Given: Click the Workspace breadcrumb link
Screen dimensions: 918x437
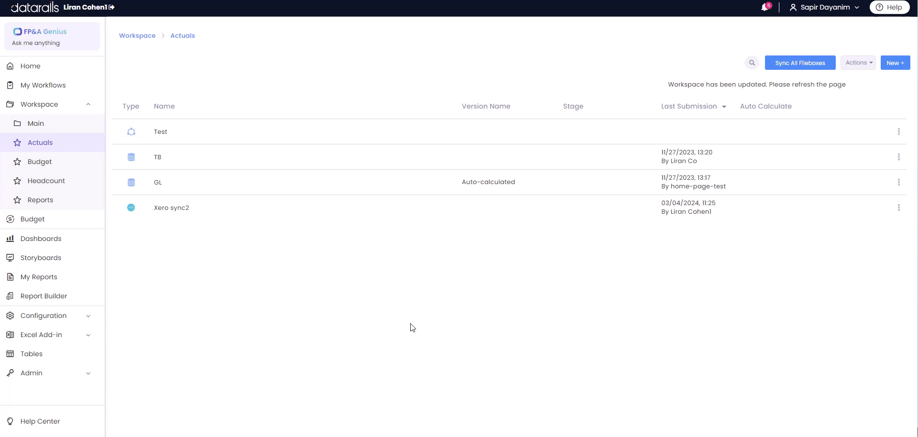Looking at the screenshot, I should (x=137, y=35).
